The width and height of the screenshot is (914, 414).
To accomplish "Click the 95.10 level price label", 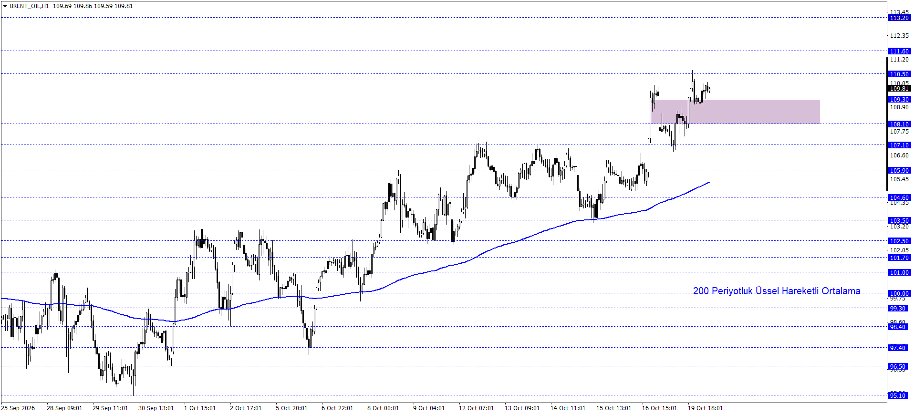I will [897, 396].
